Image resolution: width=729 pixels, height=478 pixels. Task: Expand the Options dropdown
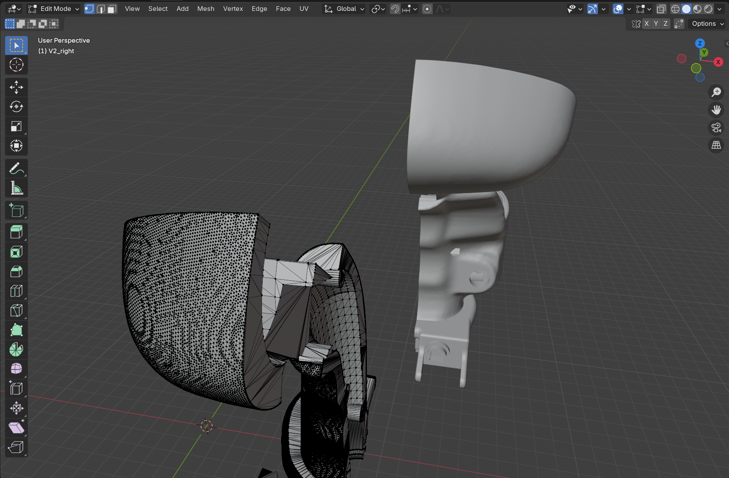(x=707, y=24)
